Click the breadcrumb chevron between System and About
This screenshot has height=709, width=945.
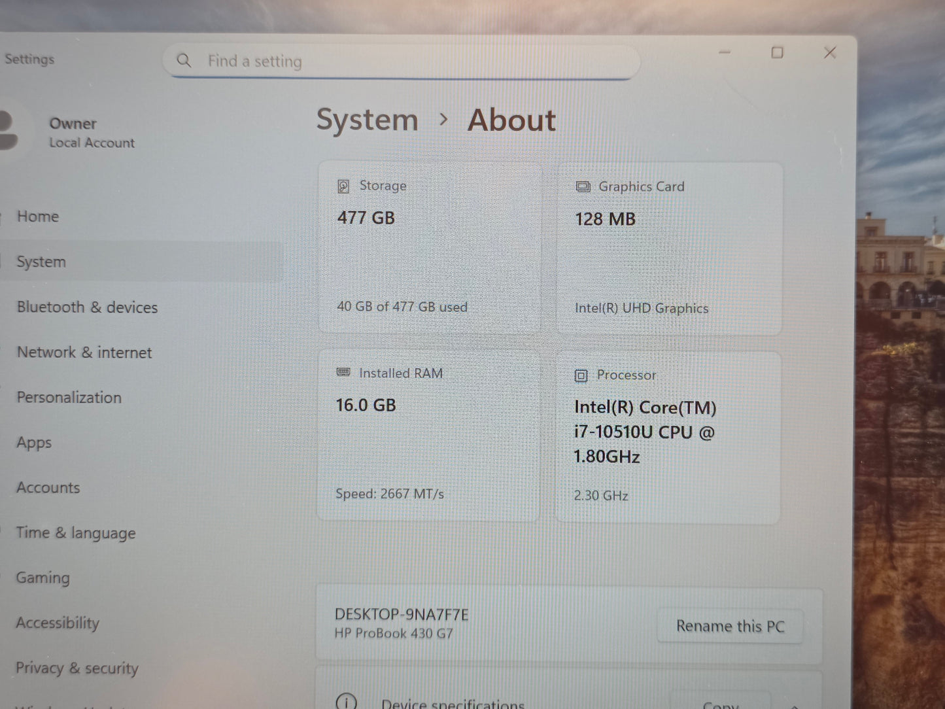[x=445, y=120]
